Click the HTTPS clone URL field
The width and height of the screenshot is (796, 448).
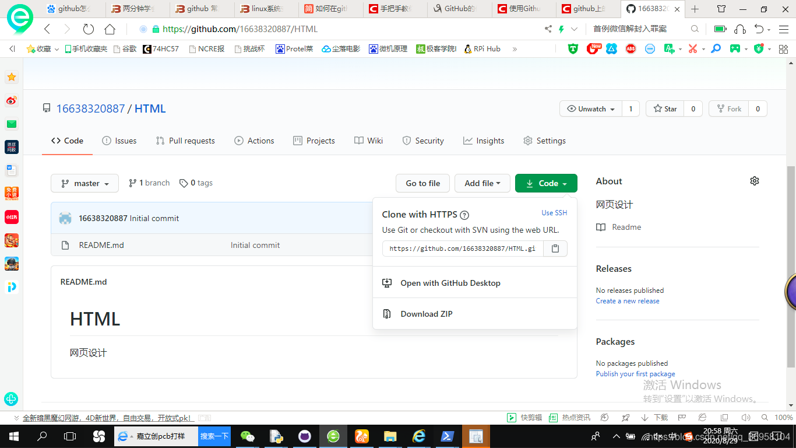tap(463, 249)
